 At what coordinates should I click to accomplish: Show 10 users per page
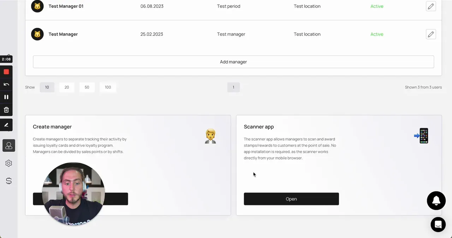47,87
